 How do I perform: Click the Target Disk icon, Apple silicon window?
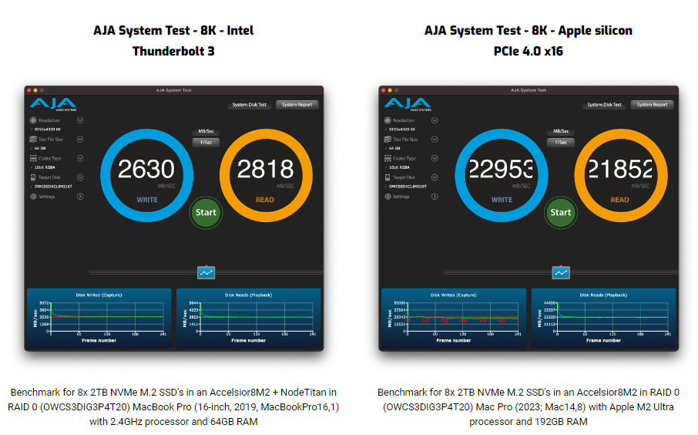pyautogui.click(x=388, y=177)
